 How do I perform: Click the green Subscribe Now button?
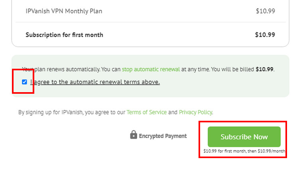pyautogui.click(x=244, y=137)
